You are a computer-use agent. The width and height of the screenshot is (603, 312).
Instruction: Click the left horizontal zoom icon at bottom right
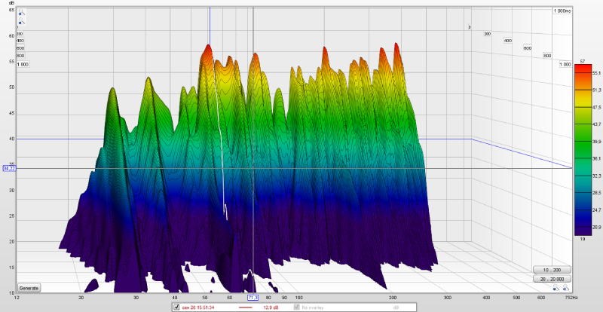555,288
